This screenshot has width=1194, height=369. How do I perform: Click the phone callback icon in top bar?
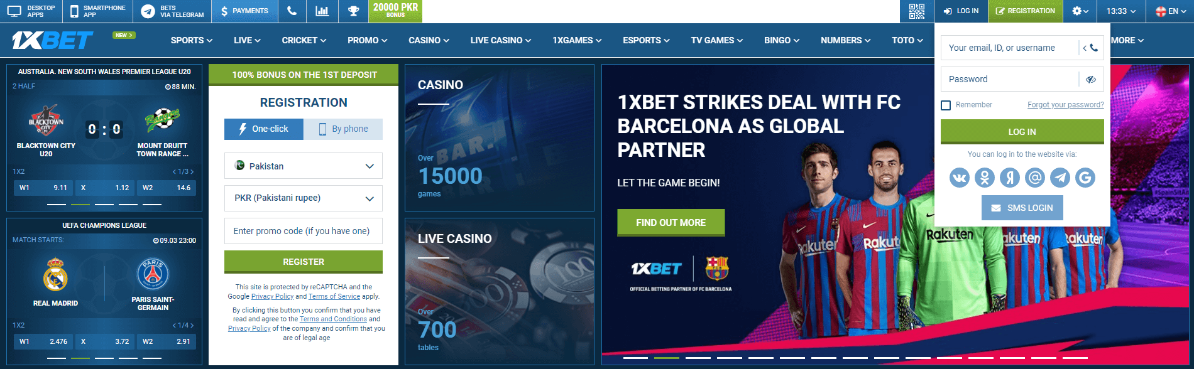click(292, 11)
